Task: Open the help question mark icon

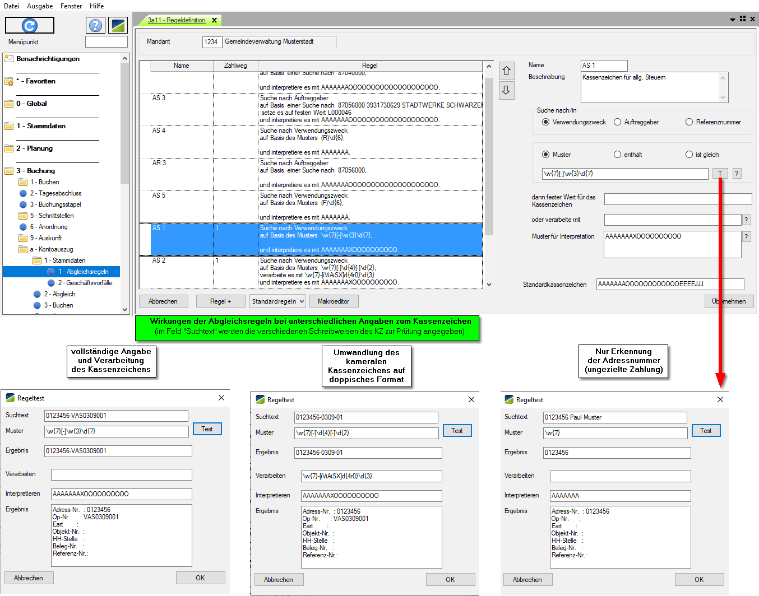Action: click(x=96, y=25)
